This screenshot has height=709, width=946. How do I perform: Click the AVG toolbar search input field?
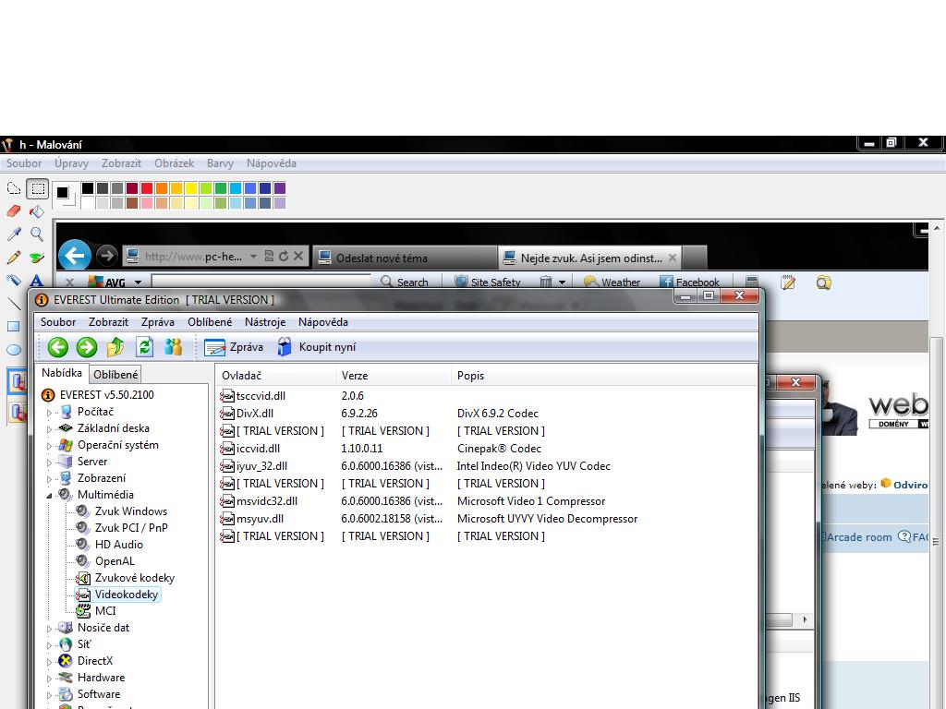pos(261,282)
